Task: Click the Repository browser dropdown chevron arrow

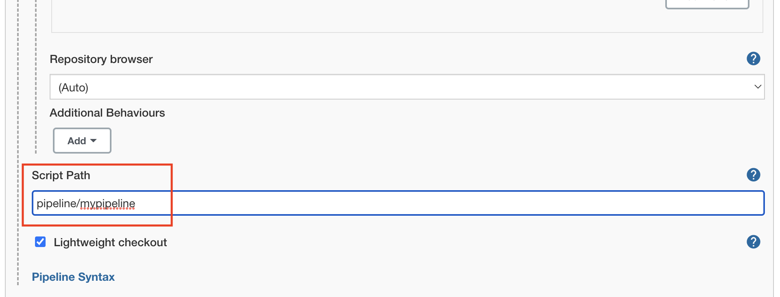Action: pos(758,87)
